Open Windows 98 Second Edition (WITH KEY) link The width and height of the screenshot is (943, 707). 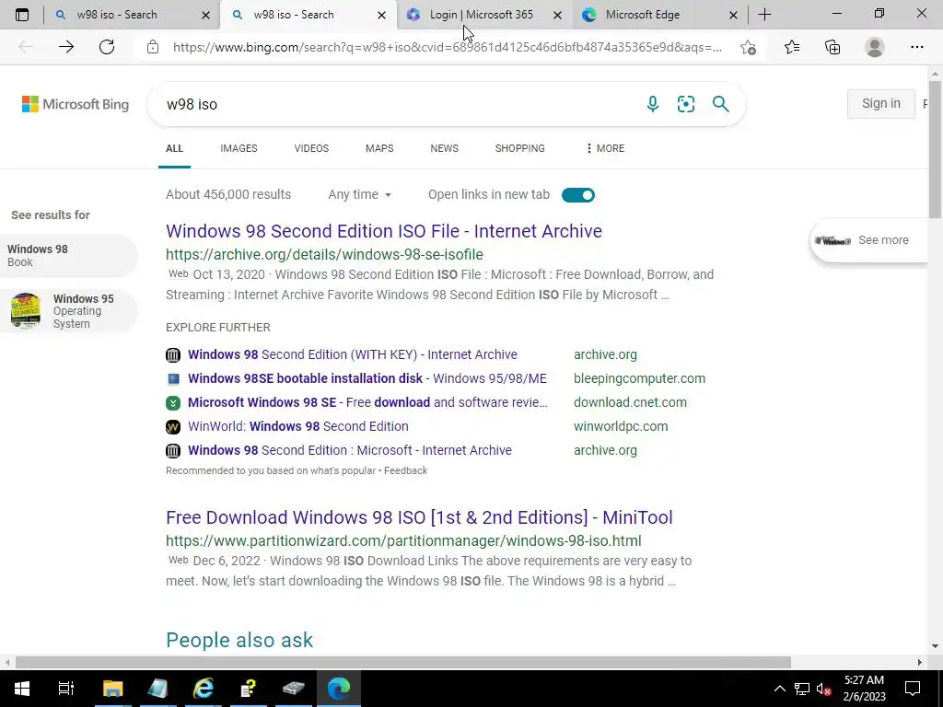(x=353, y=354)
